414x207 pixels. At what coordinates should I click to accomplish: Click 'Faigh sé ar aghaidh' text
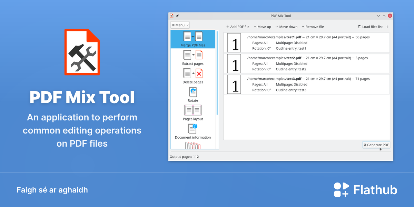click(x=52, y=190)
